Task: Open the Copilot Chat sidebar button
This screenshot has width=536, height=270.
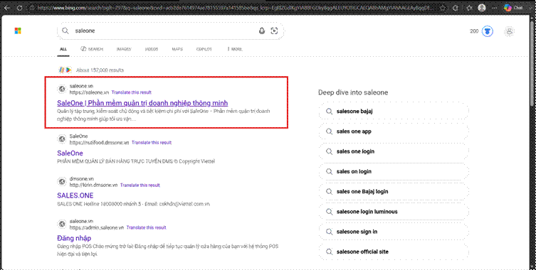Action: tap(513, 8)
